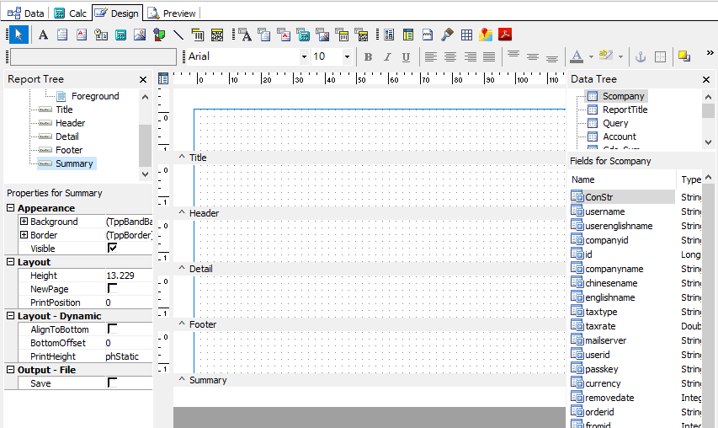Screen dimensions: 718x428
Task: Select the Shape component tool
Action: [x=159, y=35]
